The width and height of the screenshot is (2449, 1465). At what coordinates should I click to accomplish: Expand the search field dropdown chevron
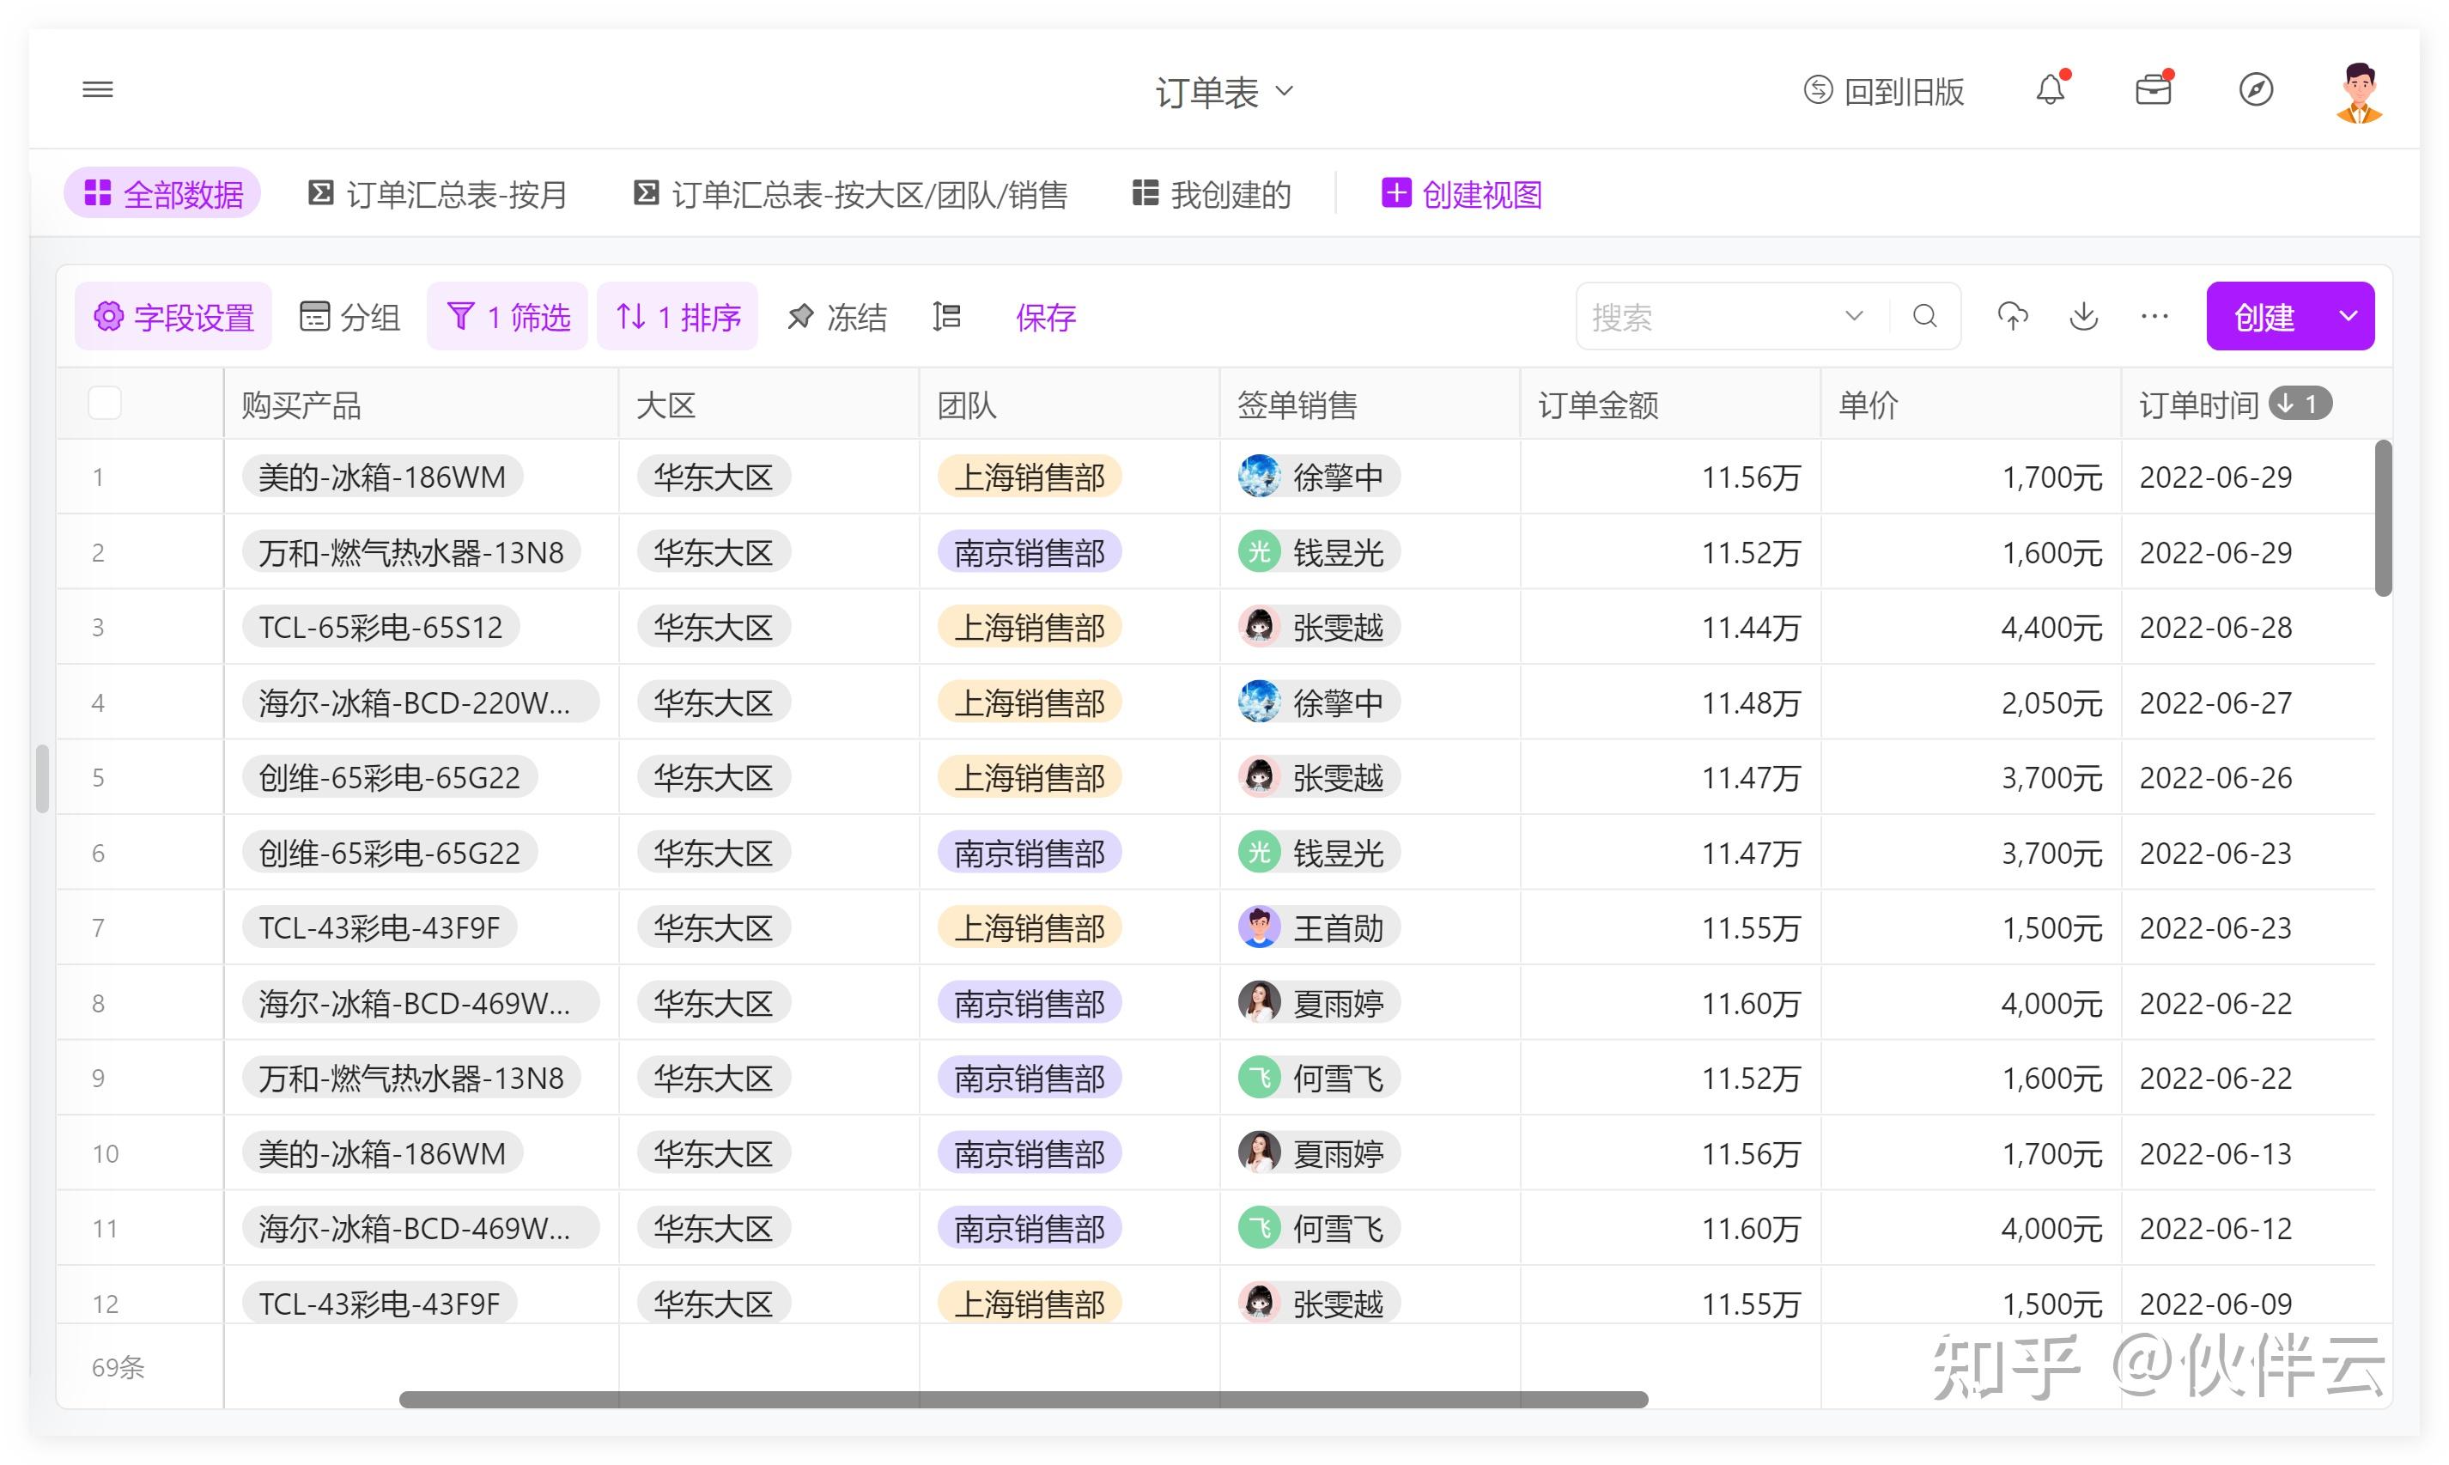1854,316
